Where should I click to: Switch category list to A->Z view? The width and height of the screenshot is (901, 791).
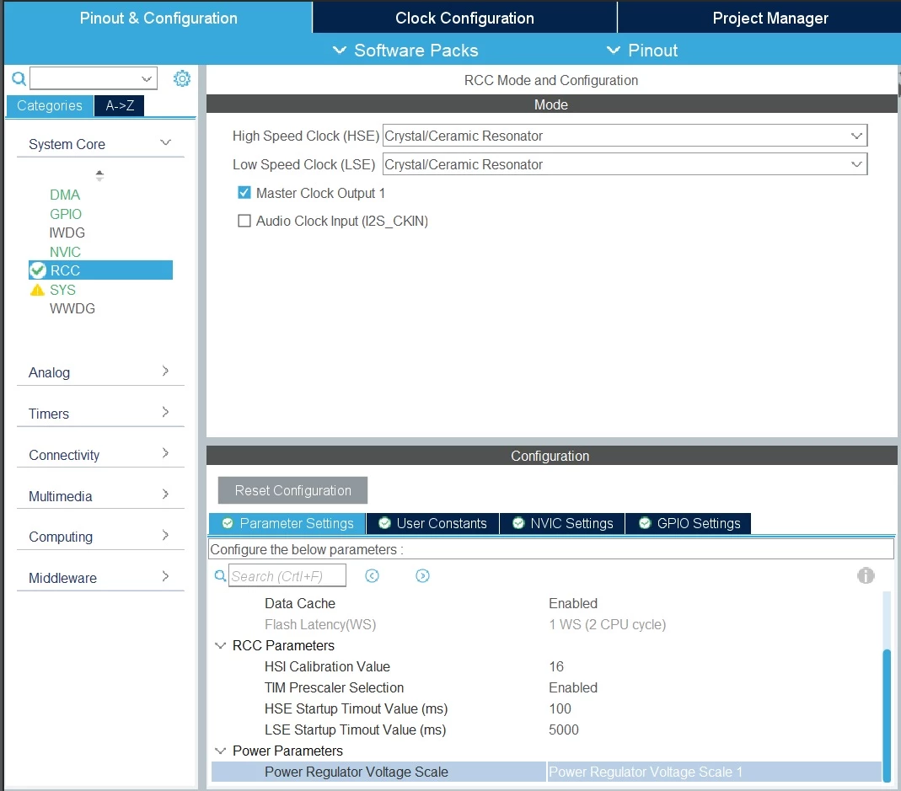click(120, 105)
